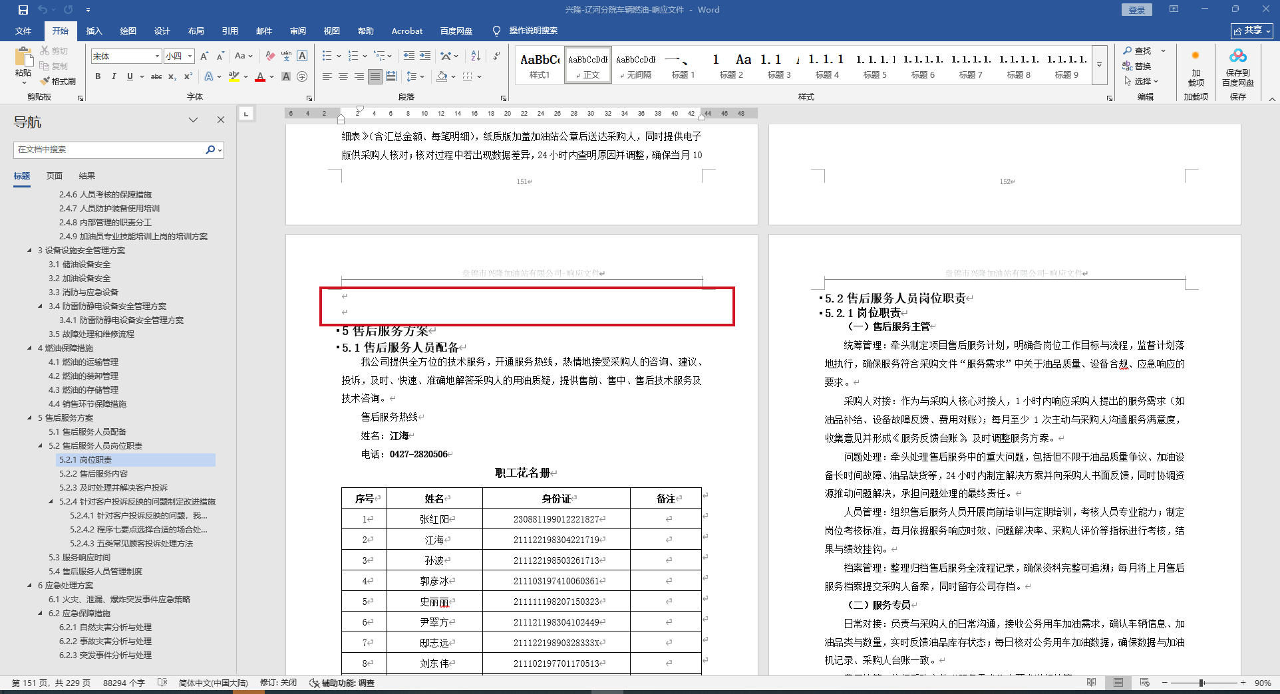Image resolution: width=1280 pixels, height=694 pixels.
Task: Apply numbered list formatting
Action: pyautogui.click(x=353, y=57)
